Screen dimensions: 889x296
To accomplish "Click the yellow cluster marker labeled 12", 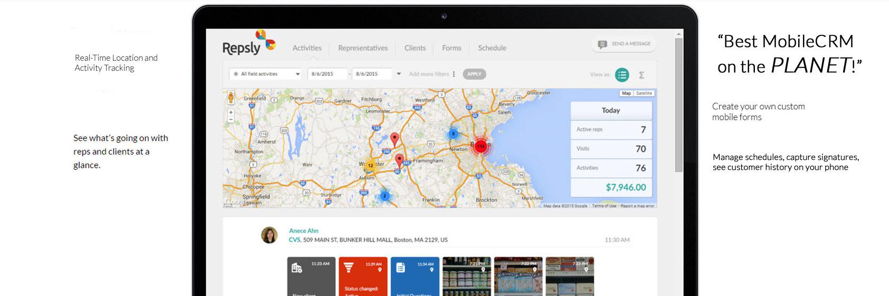I will coord(371,165).
